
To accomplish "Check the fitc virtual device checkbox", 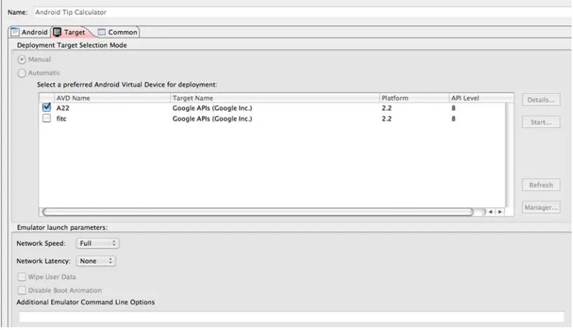I will (46, 118).
